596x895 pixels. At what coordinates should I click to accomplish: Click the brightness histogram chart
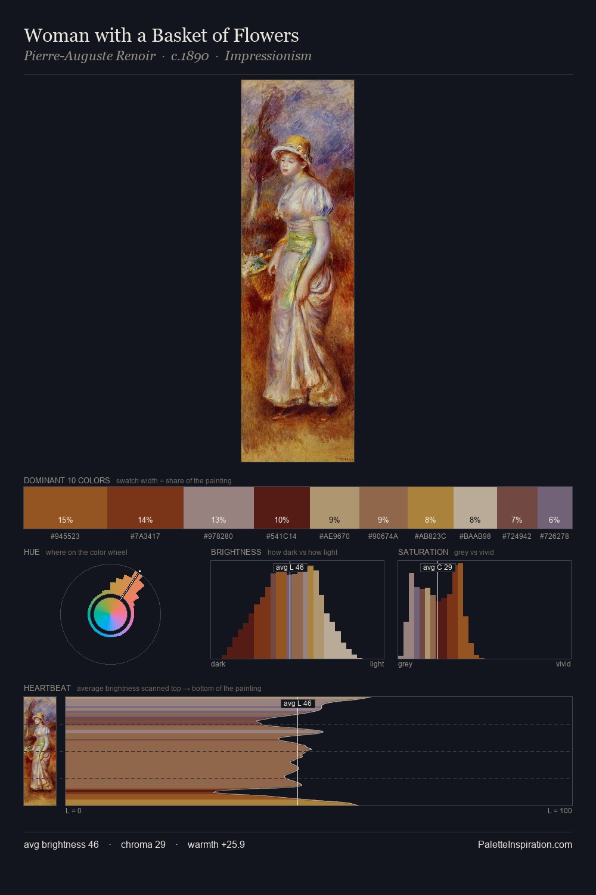coord(297,610)
